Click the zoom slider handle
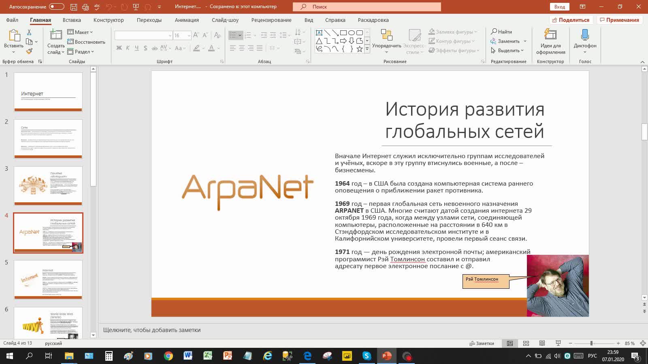The image size is (648, 364). [591, 343]
